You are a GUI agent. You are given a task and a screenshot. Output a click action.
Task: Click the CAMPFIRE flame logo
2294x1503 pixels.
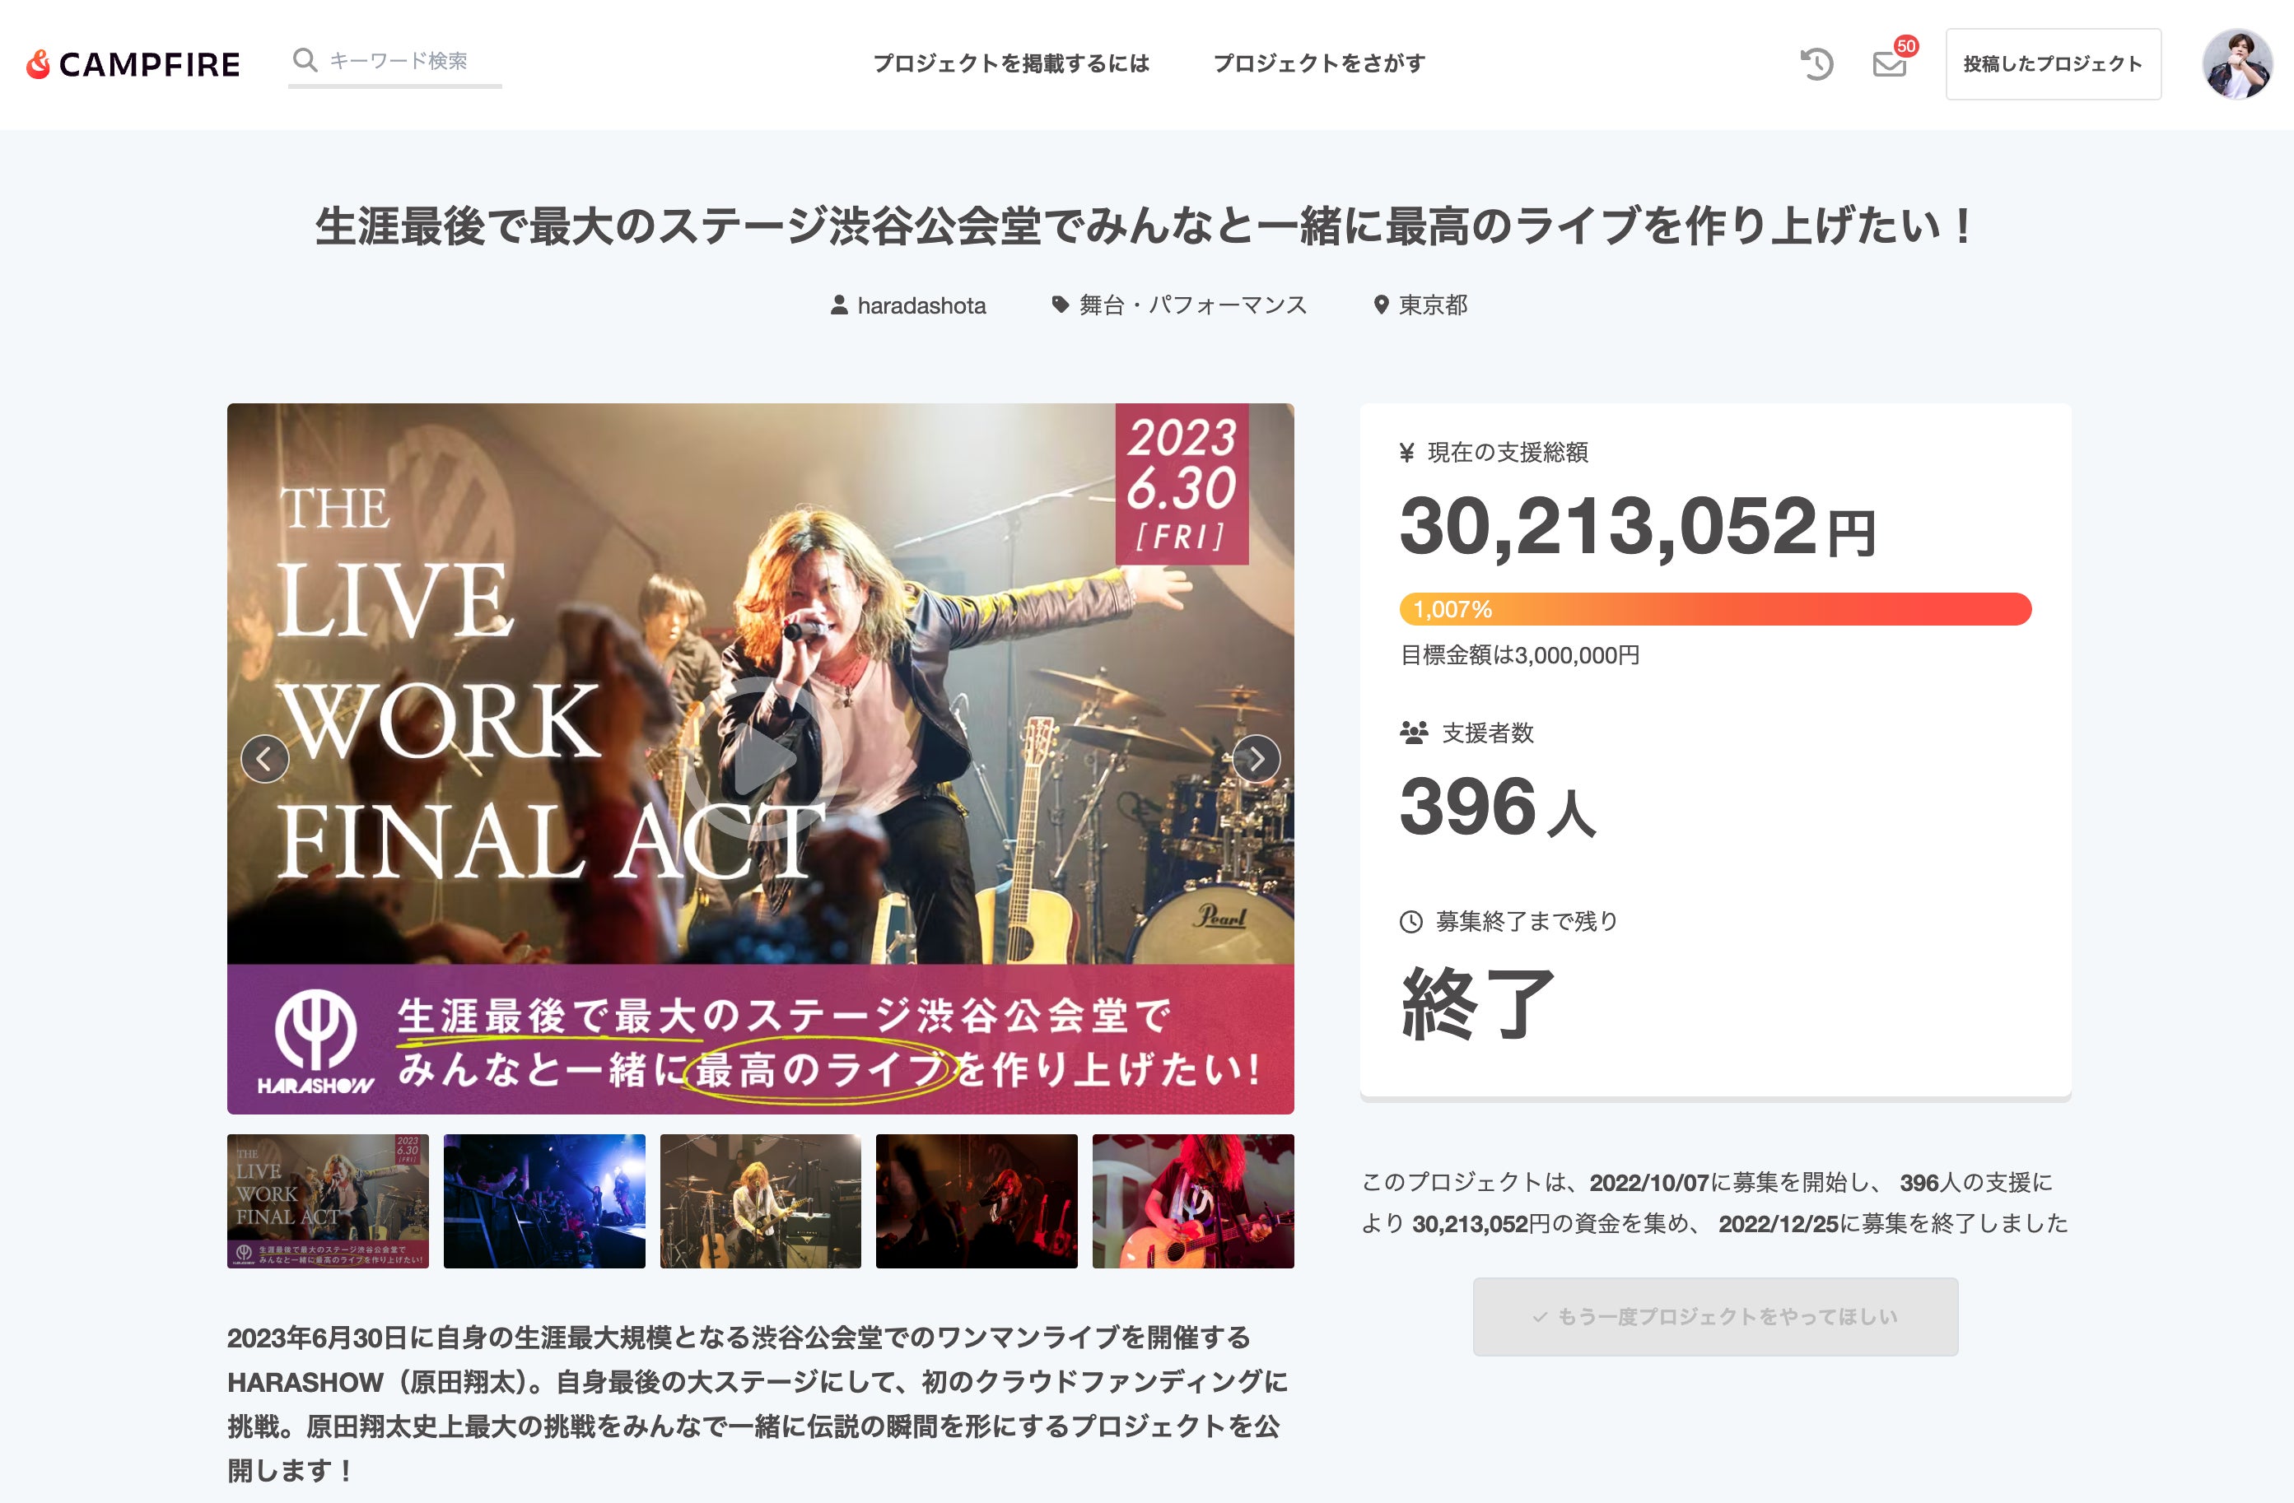point(39,63)
